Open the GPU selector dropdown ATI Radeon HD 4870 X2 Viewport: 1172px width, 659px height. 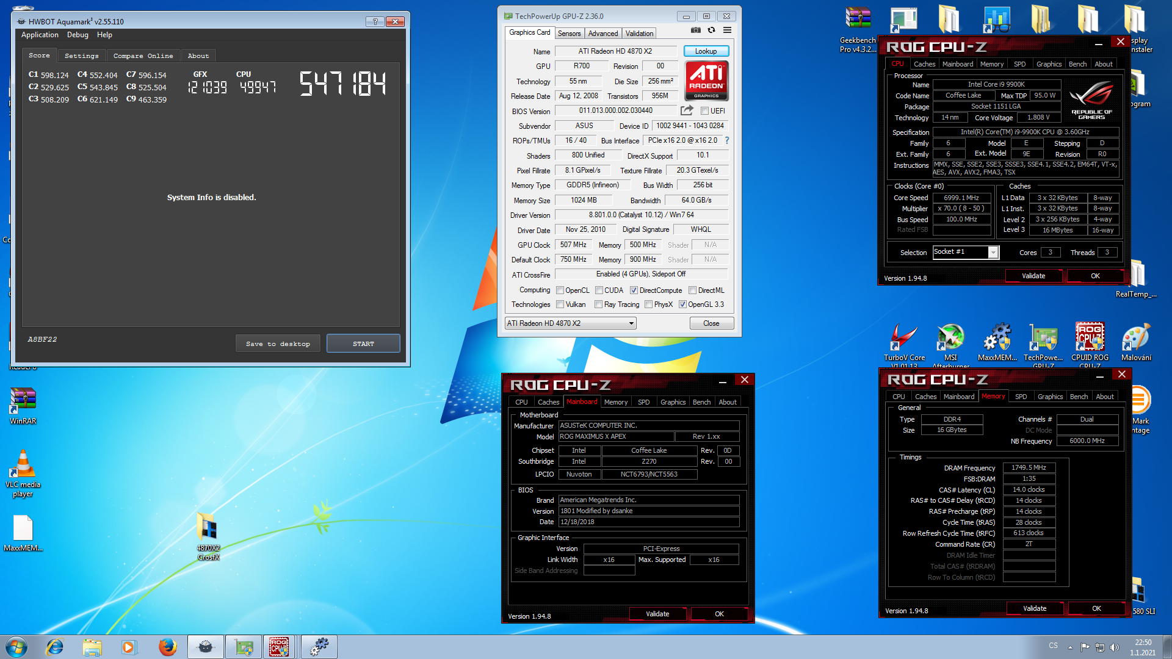coord(570,323)
